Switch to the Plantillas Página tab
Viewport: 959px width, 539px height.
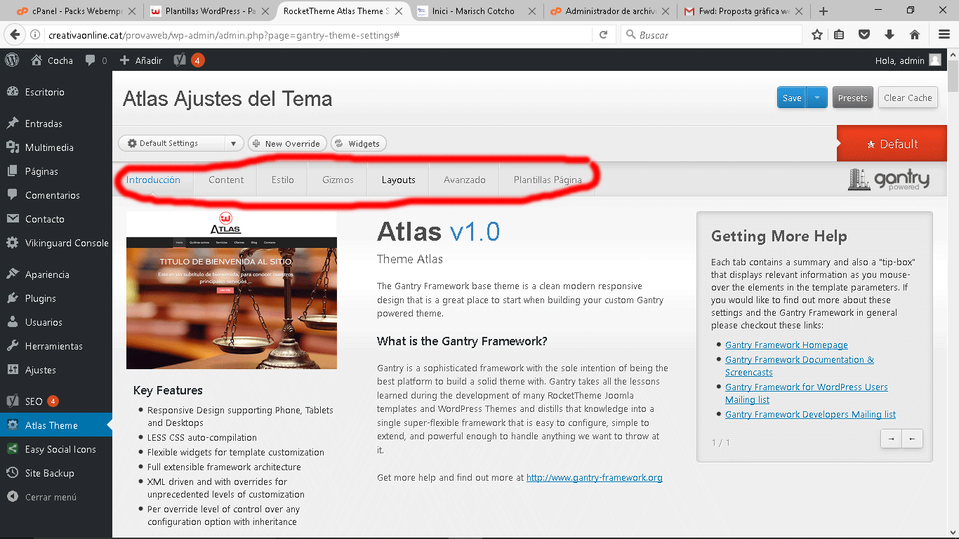[548, 180]
